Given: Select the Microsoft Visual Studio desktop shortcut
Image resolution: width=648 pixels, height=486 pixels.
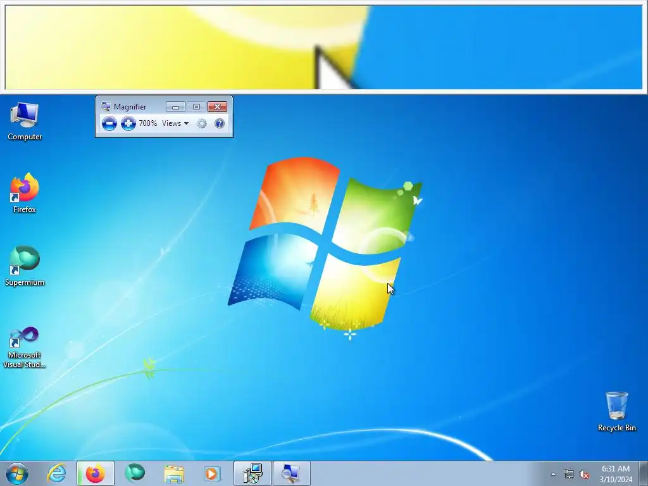Looking at the screenshot, I should coord(25,347).
